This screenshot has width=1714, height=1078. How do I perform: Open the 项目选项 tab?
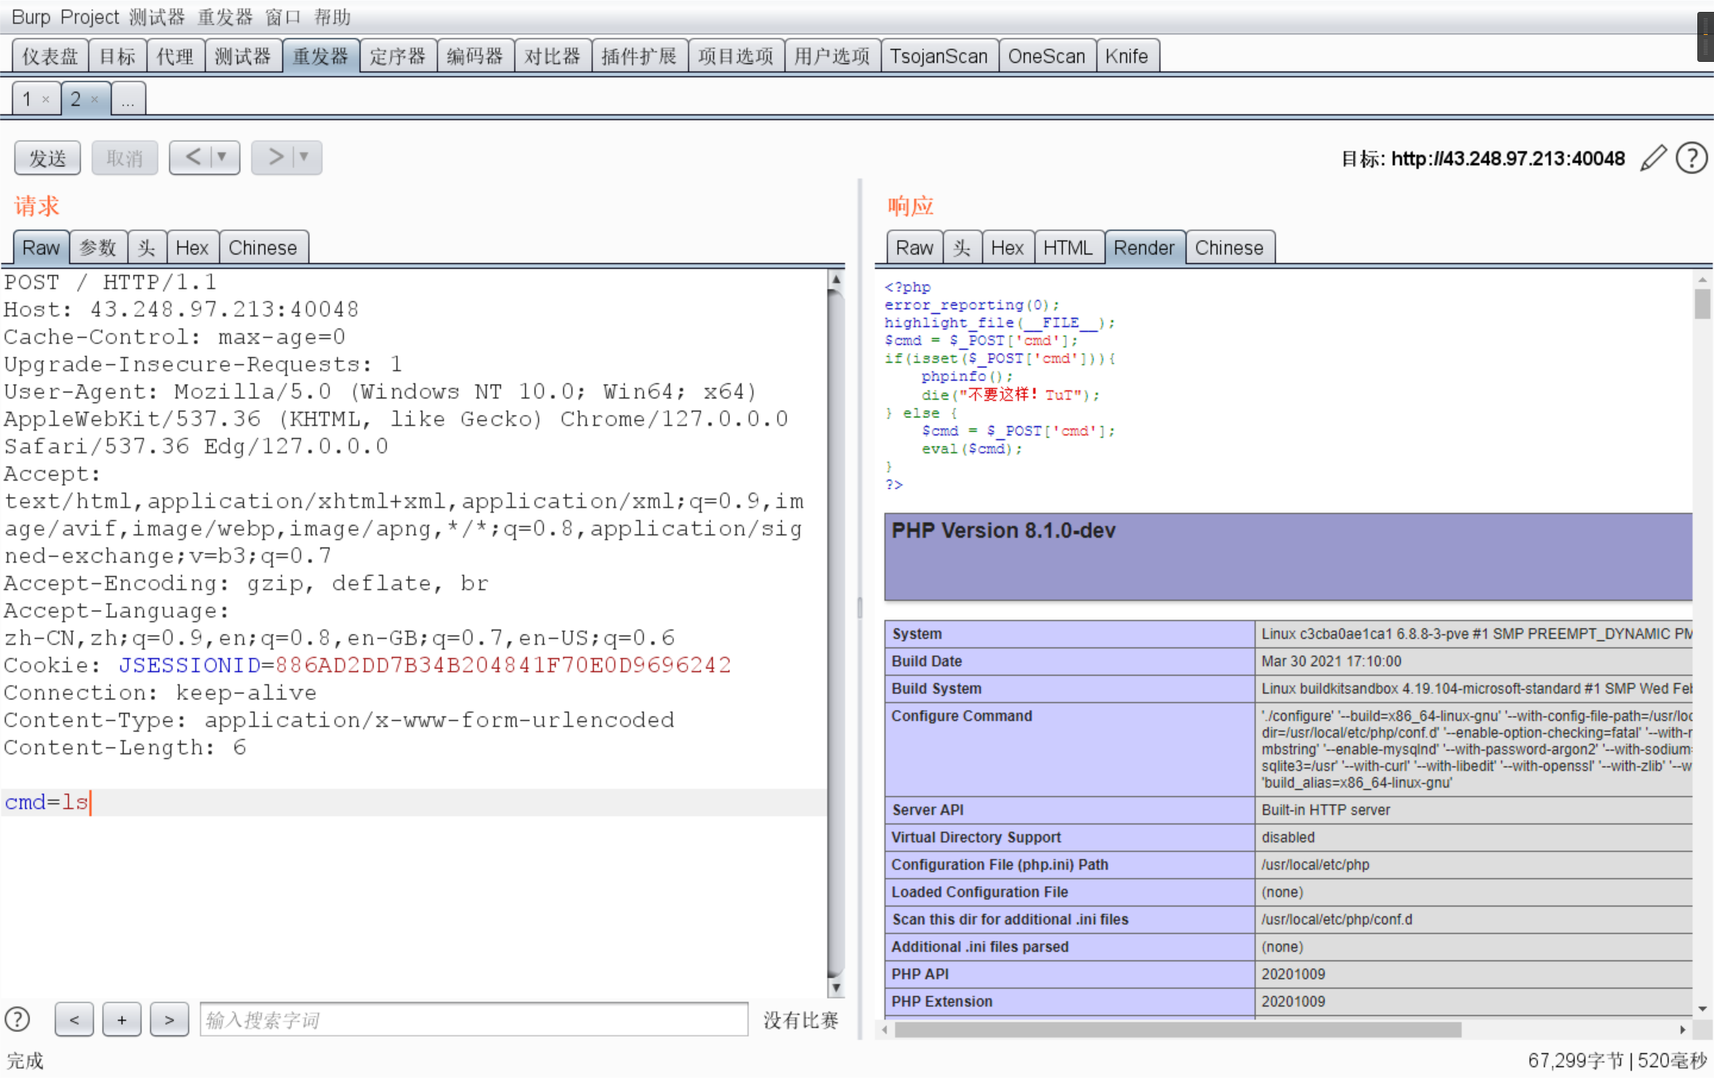736,56
